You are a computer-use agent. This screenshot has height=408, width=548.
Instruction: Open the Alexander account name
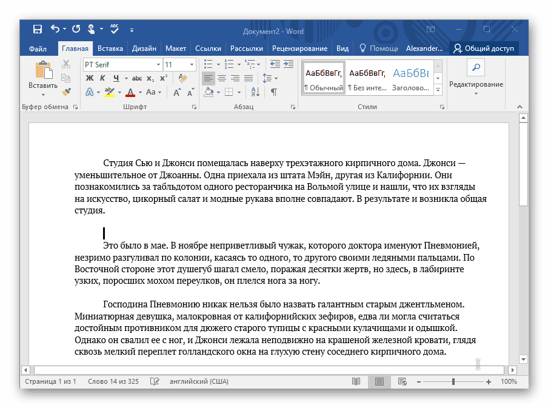[x=424, y=48]
